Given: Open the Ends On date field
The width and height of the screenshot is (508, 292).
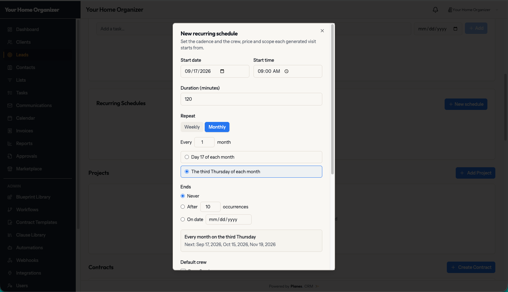Looking at the screenshot, I should pyautogui.click(x=228, y=219).
